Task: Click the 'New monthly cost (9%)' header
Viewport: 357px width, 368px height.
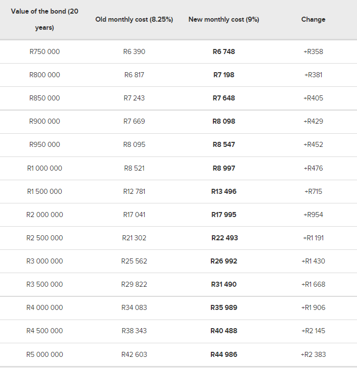Action: [224, 19]
